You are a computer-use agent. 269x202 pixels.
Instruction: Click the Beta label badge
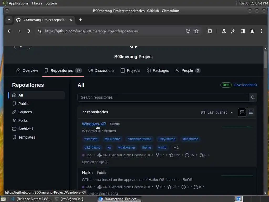[x=226, y=85]
